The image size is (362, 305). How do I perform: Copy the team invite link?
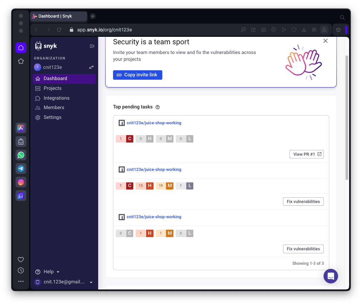coord(138,75)
